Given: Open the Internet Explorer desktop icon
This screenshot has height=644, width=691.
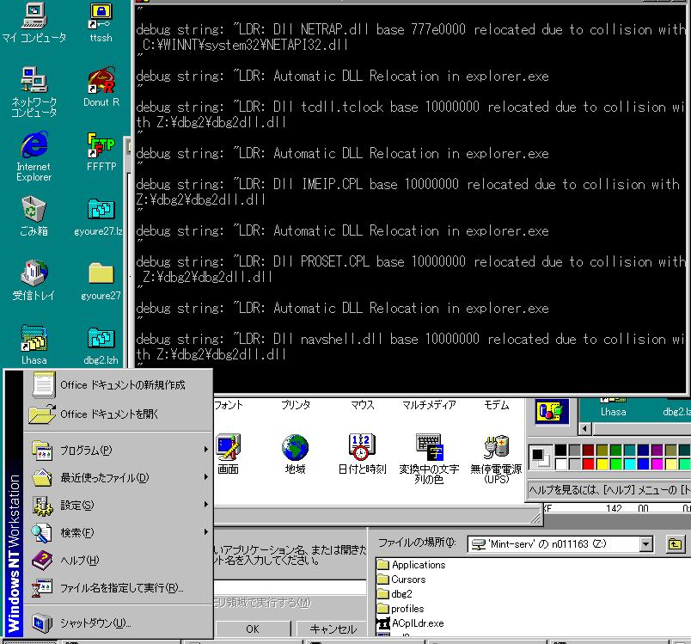Looking at the screenshot, I should tap(34, 156).
